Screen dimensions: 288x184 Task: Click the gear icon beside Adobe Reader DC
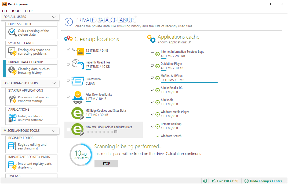pyautogui.click(x=157, y=90)
